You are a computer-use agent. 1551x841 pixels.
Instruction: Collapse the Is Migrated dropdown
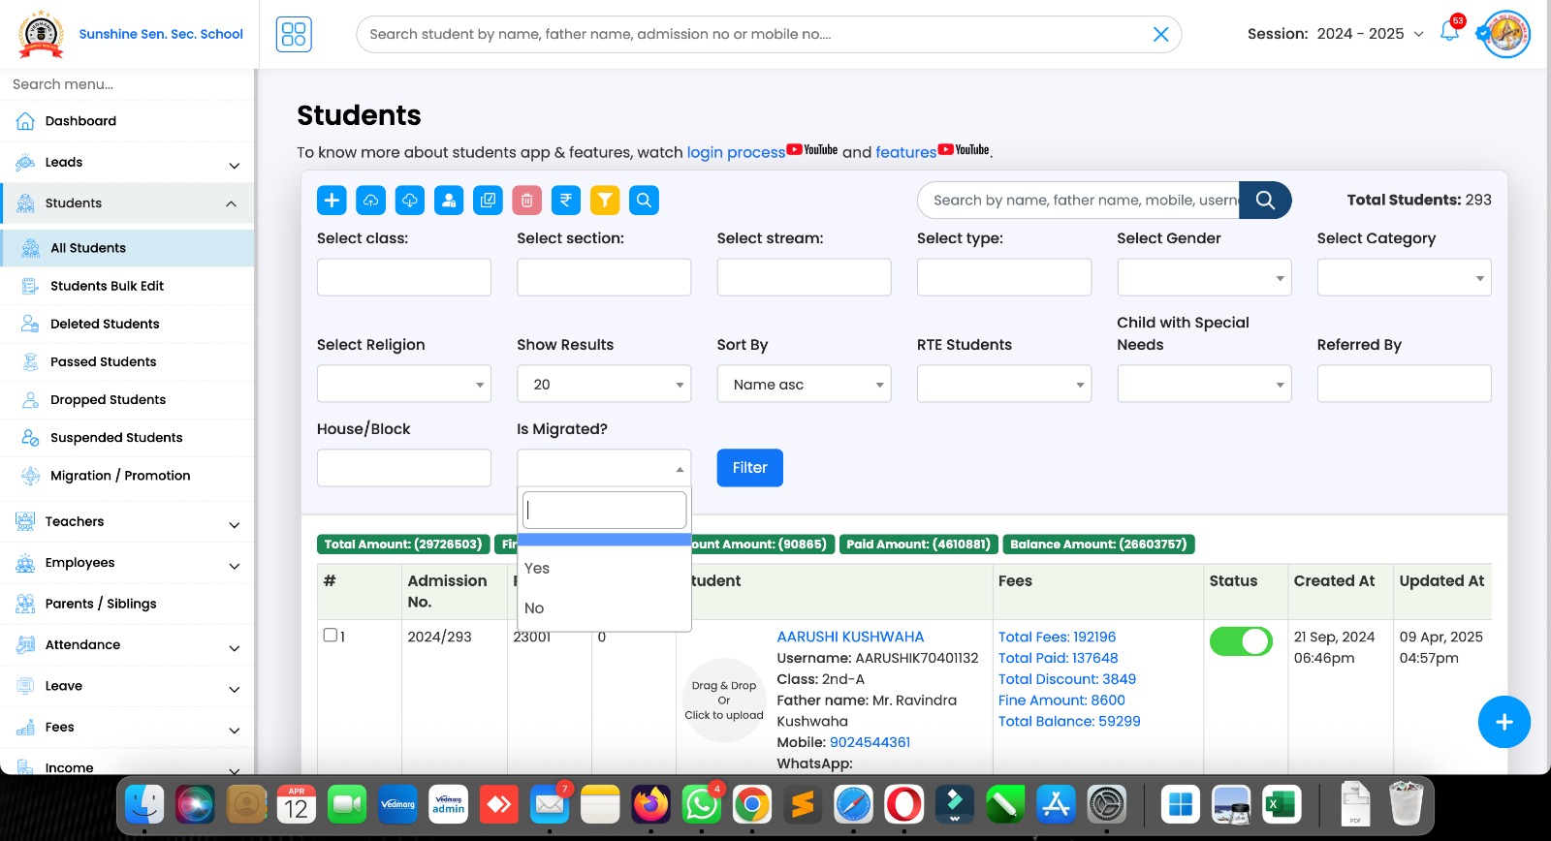pos(604,468)
